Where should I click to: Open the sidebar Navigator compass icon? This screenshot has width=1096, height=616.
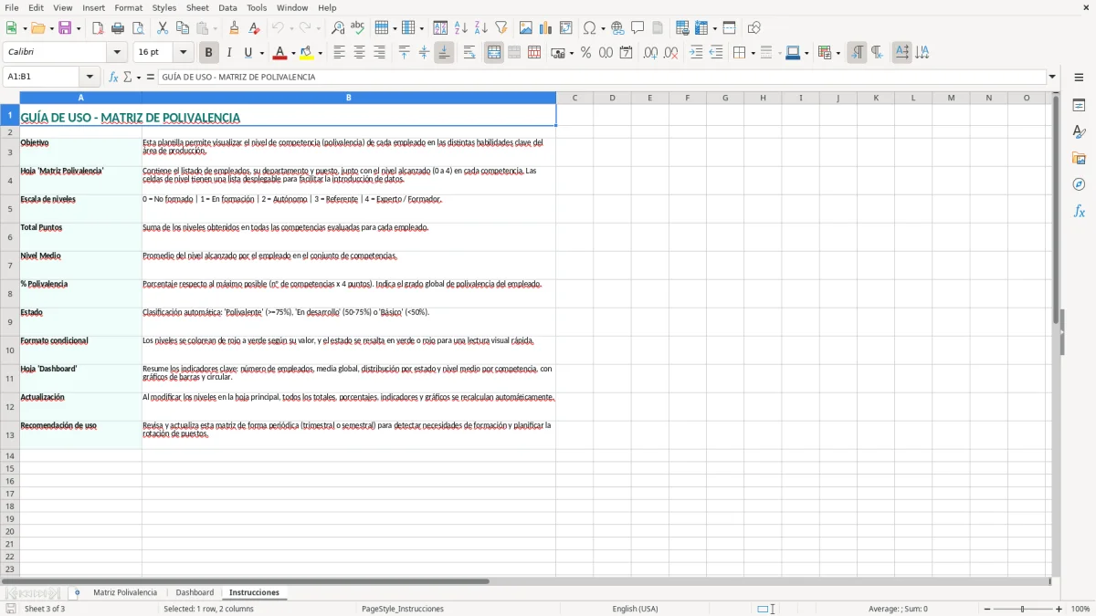click(x=1079, y=184)
